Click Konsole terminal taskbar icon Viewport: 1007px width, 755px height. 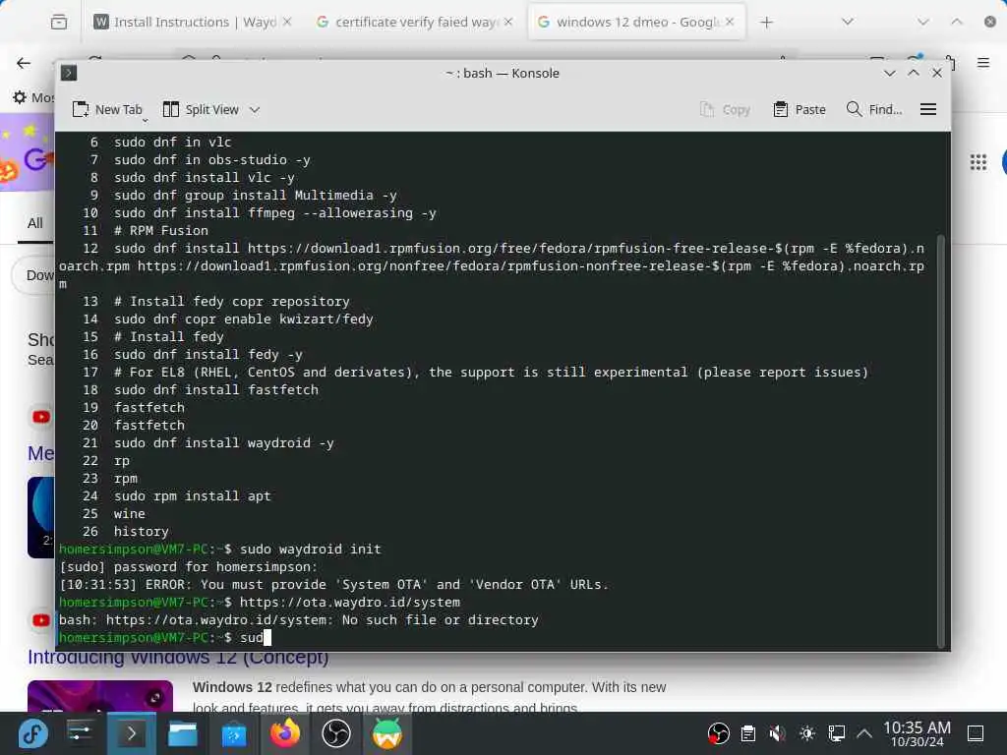pos(131,733)
